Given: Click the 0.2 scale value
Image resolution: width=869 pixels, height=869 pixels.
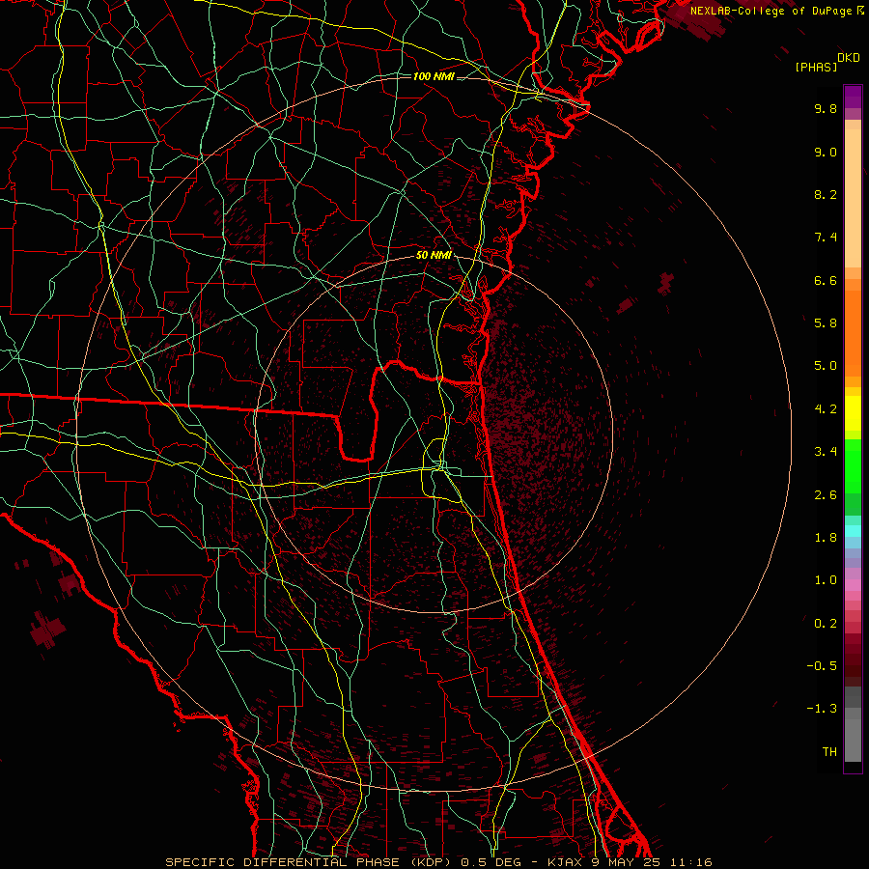Looking at the screenshot, I should tap(826, 624).
